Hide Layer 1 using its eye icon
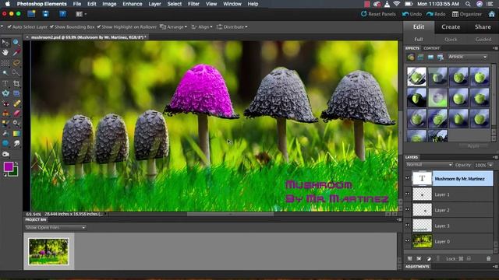Image resolution: width=499 pixels, height=280 pixels. tap(407, 194)
